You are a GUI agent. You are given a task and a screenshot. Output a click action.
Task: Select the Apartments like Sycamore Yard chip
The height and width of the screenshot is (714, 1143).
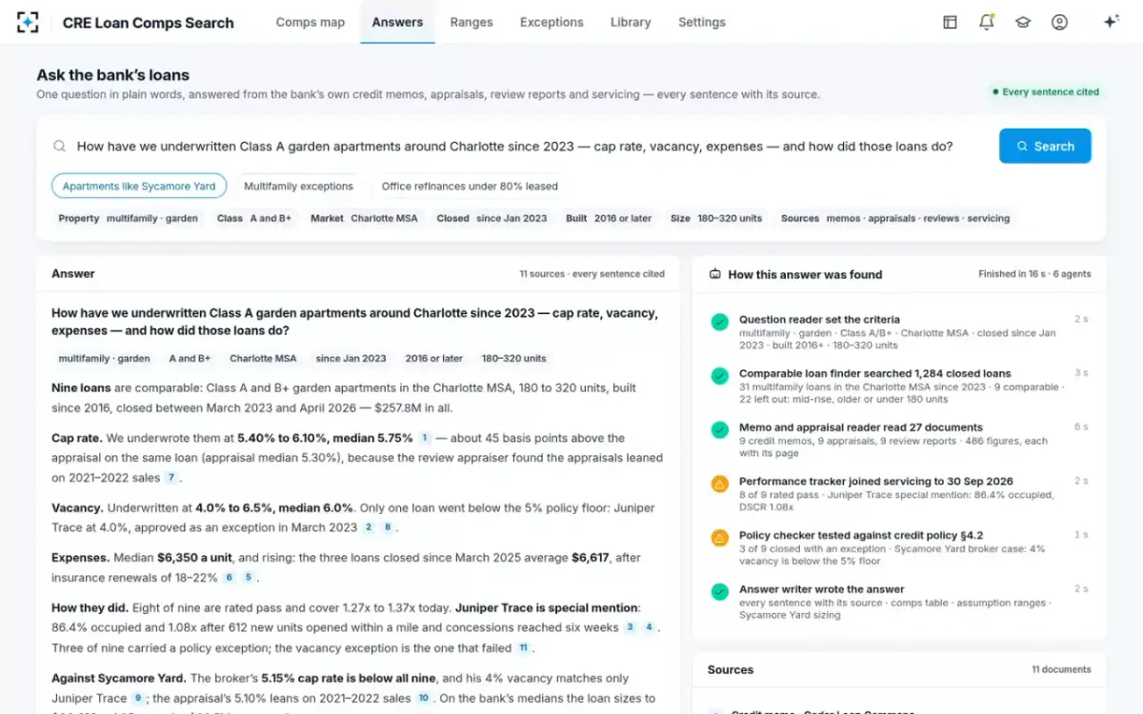point(139,186)
